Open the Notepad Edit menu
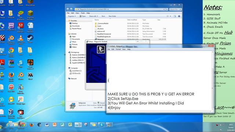The width and height of the screenshot is (235, 132). tap(113, 49)
